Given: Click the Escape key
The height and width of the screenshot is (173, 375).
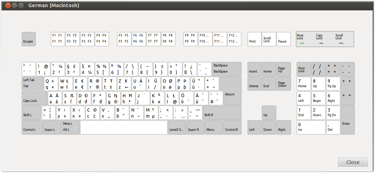Looking at the screenshot, I should 29,39.
